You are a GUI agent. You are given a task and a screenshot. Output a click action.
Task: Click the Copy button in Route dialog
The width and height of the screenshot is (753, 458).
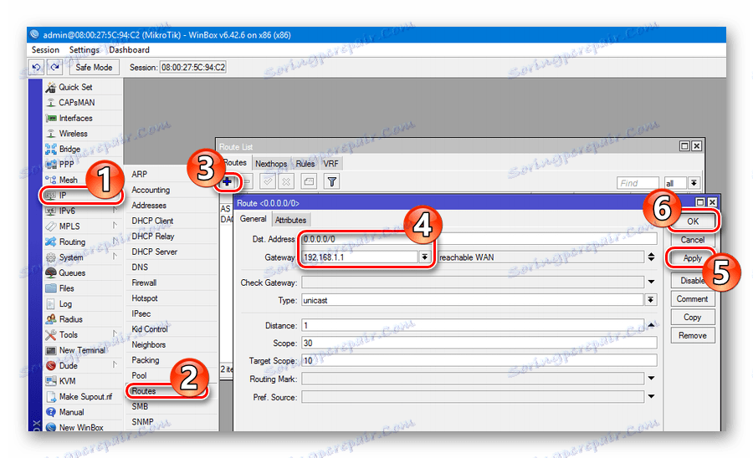tap(693, 317)
